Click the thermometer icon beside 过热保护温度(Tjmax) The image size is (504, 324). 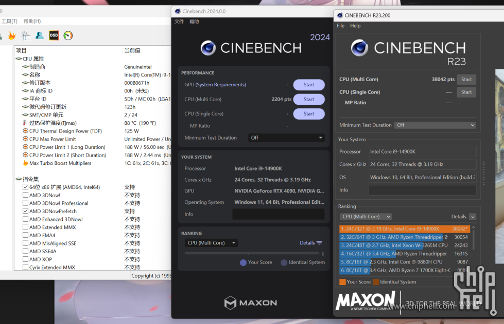pyautogui.click(x=25, y=123)
